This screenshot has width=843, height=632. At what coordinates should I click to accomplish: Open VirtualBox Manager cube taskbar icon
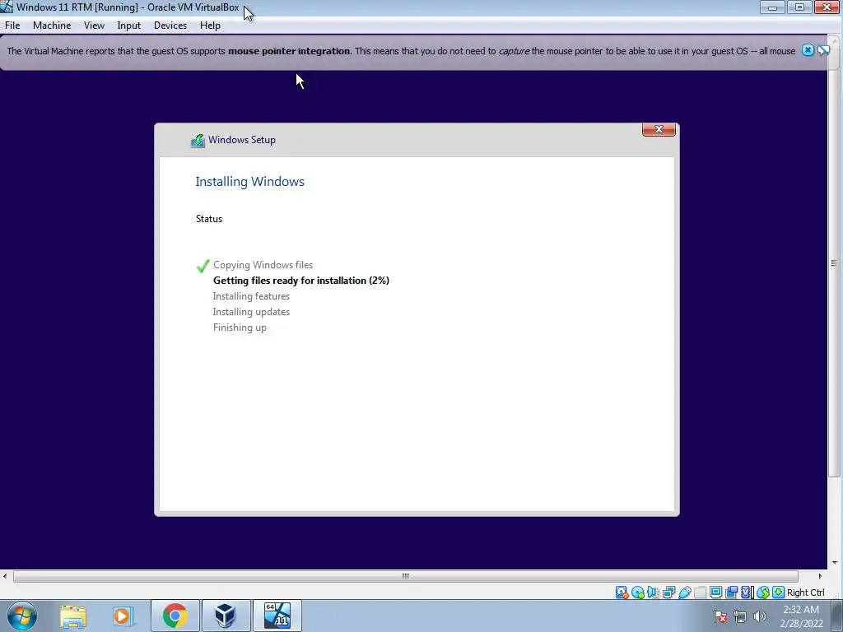click(226, 616)
